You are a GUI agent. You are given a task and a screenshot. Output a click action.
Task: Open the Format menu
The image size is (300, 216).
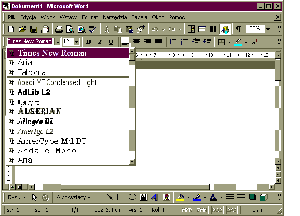(89, 17)
